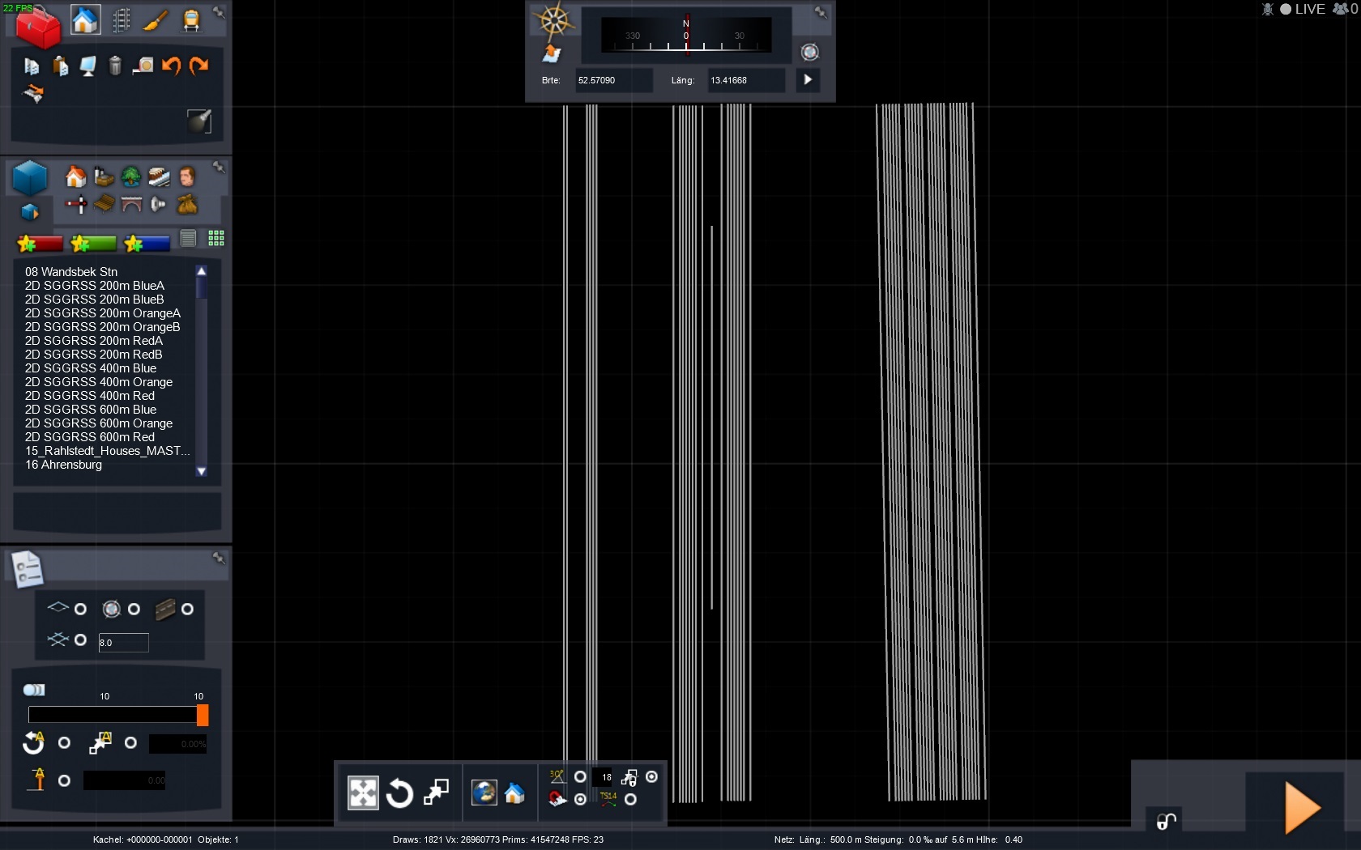Open the red toolbox menu

pos(37,27)
